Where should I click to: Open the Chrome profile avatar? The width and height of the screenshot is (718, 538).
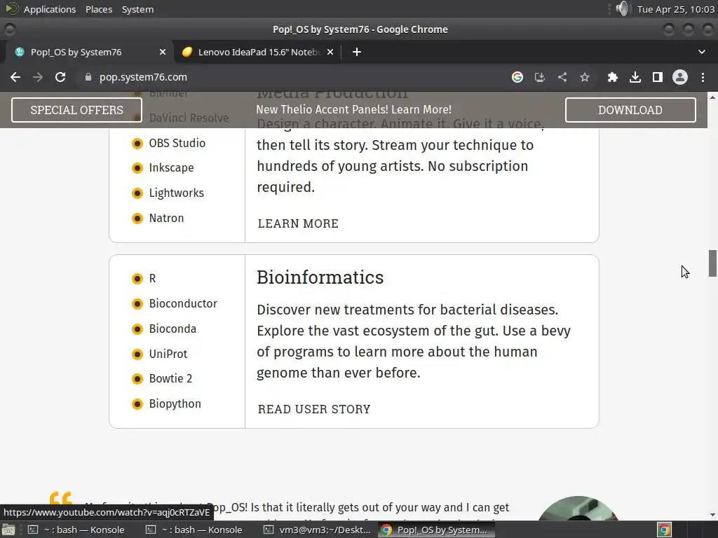pyautogui.click(x=680, y=77)
